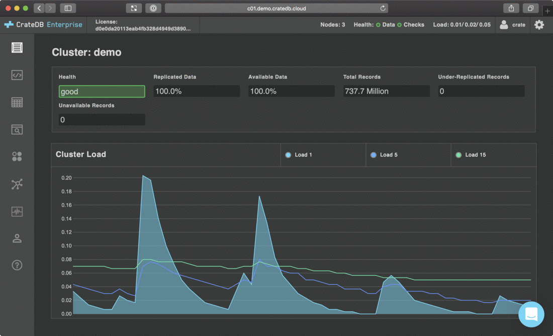Click the c01.demo.cratedb.cloud address bar

pyautogui.click(x=276, y=8)
